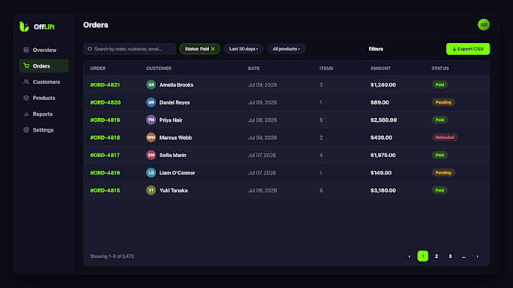Click the Reports bar chart icon
This screenshot has height=288, width=513.
pyautogui.click(x=26, y=114)
